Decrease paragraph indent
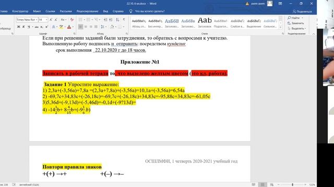The width and height of the screenshot is (334, 187). click(105, 20)
